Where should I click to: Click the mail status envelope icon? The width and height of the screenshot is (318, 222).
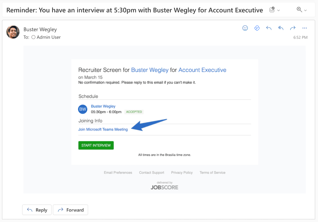[x=272, y=9]
